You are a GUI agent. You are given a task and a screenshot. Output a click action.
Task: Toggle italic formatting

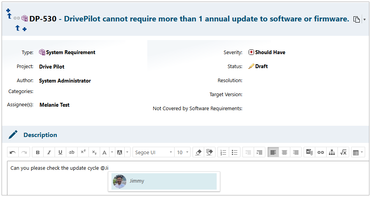pyautogui.click(x=49, y=152)
